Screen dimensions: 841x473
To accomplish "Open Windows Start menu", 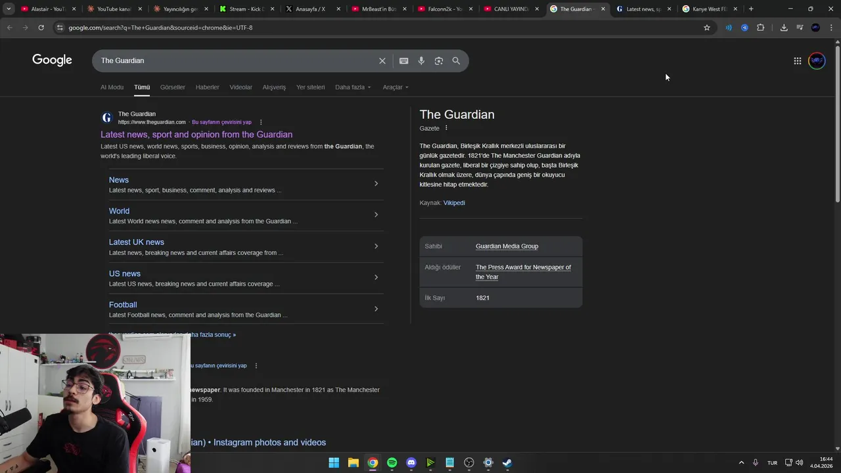I will tap(334, 462).
